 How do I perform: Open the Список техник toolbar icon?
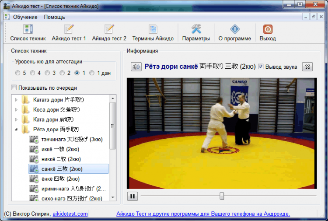(28, 29)
